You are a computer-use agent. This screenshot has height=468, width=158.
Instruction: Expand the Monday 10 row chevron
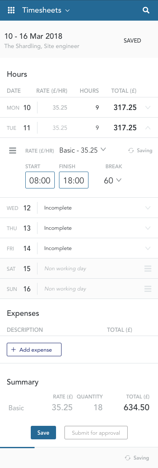click(148, 108)
